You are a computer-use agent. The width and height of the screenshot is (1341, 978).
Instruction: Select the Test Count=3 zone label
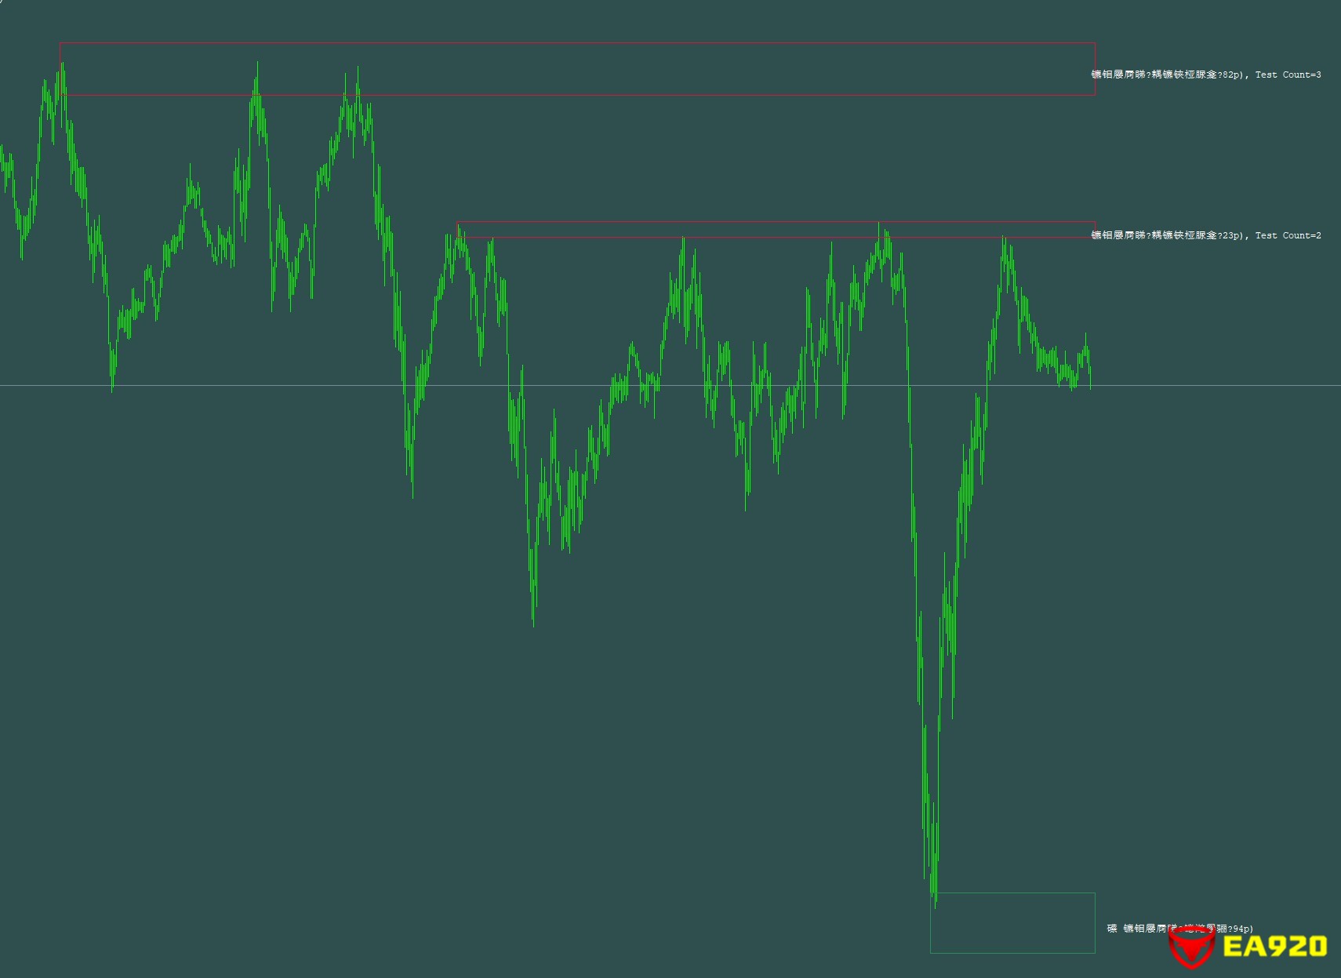[1206, 75]
